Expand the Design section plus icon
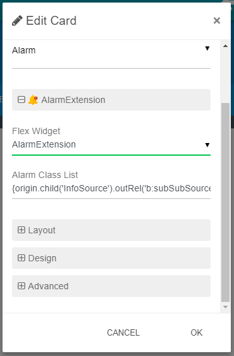The image size is (234, 356). 22,257
